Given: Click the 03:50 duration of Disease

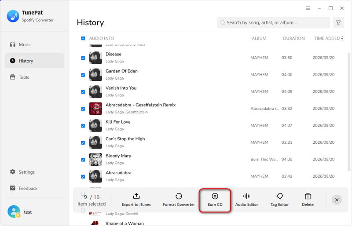Looking at the screenshot, I should [x=287, y=58].
